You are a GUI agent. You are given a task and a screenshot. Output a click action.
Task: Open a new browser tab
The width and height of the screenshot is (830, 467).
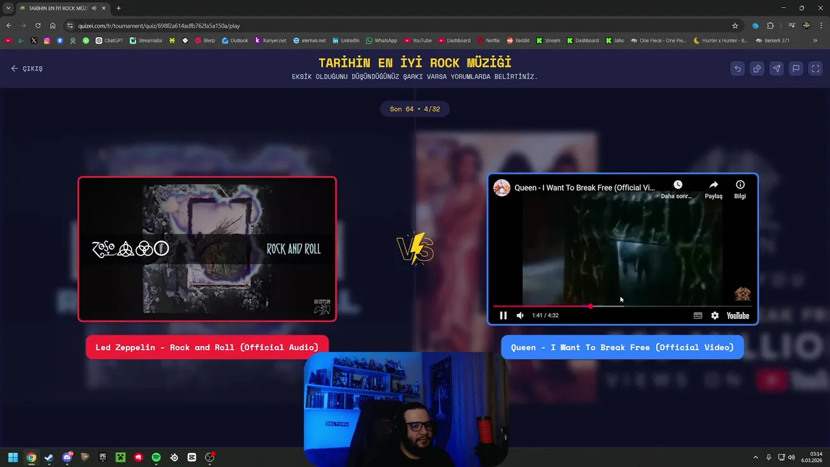click(x=118, y=8)
